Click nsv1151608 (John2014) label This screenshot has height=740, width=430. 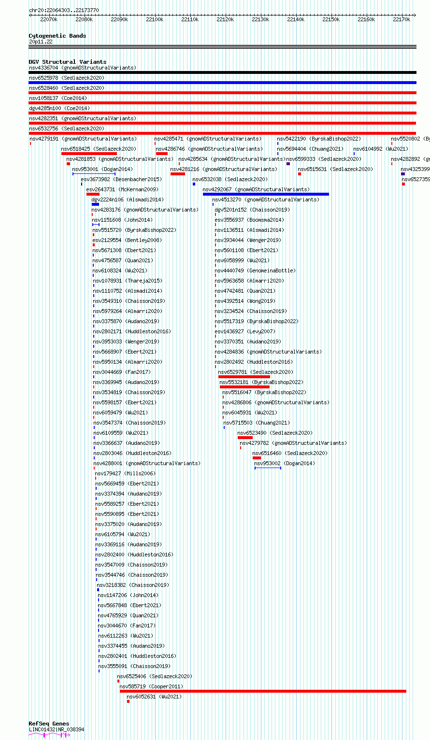point(122,220)
